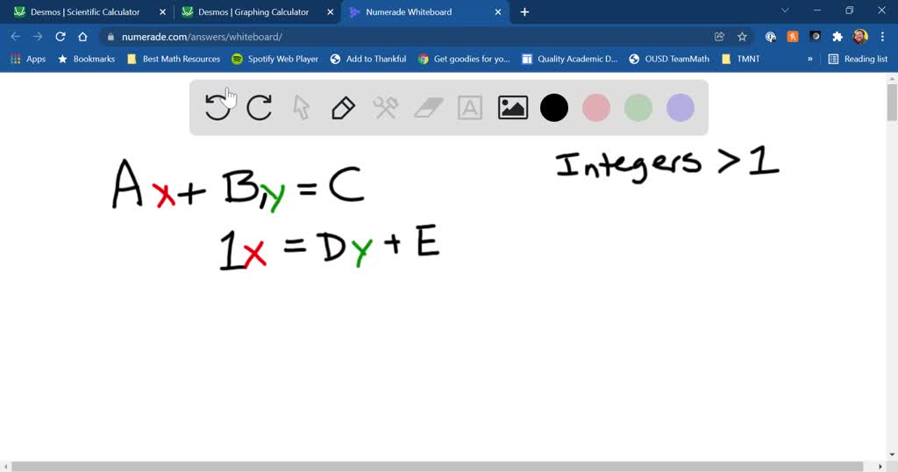Open Add to Thankful bookmark

pyautogui.click(x=368, y=59)
